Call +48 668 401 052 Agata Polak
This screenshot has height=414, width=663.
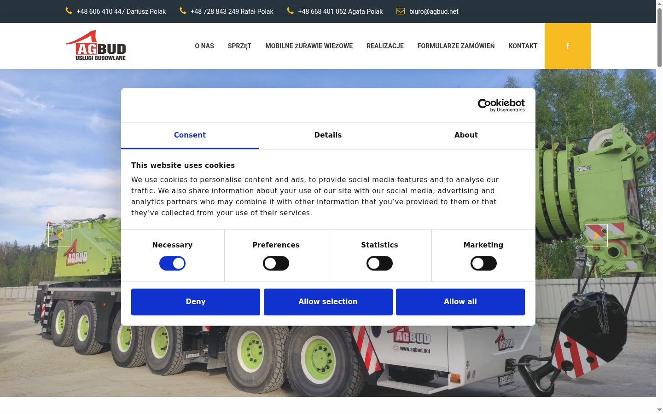coord(340,11)
